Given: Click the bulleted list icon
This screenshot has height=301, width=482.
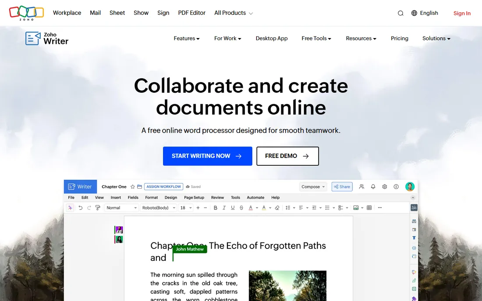Looking at the screenshot, I should 327,208.
